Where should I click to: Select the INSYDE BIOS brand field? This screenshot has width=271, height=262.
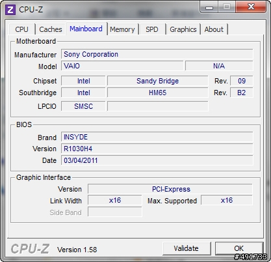[x=157, y=137]
